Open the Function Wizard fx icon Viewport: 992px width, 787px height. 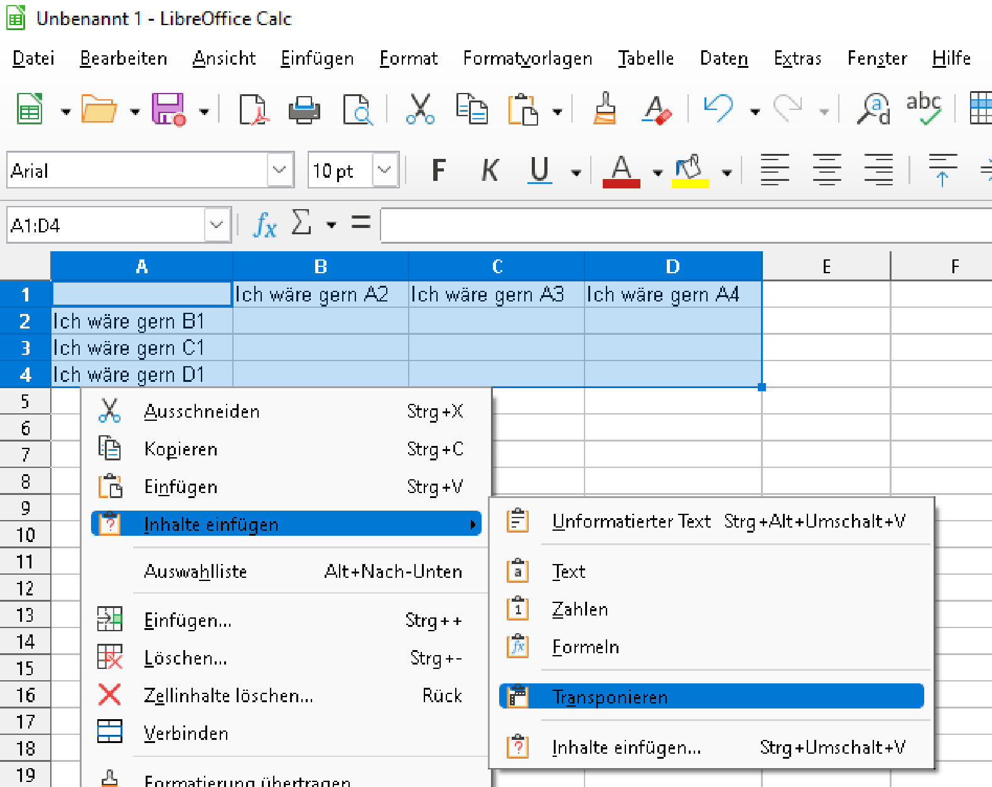coord(264,224)
